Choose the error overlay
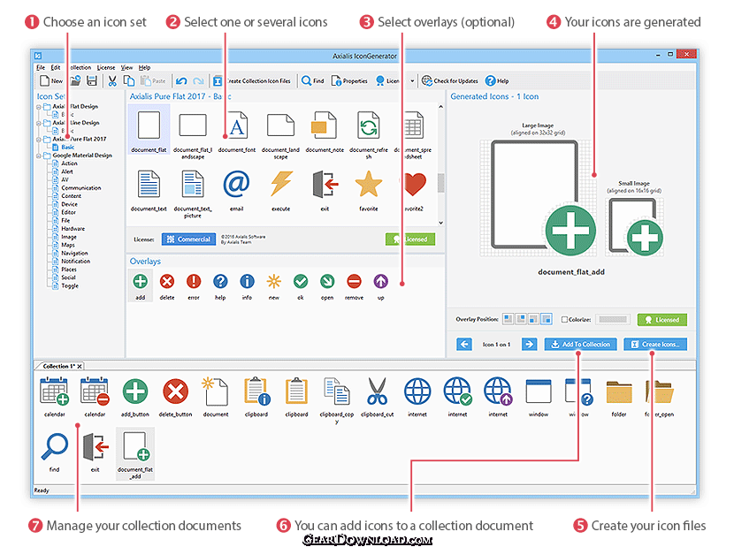Image resolution: width=734 pixels, height=547 pixels. tap(194, 286)
